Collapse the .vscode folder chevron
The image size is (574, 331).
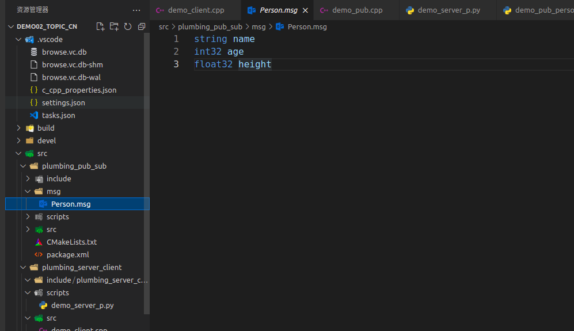[18, 39]
